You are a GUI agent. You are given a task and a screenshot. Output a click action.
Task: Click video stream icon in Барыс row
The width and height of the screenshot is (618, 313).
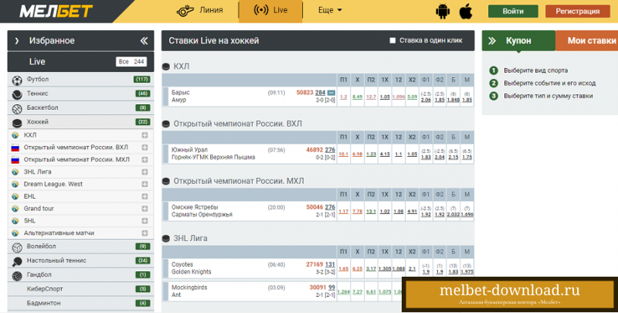click(x=331, y=93)
